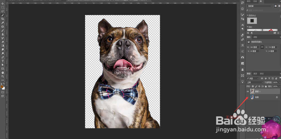This screenshot has width=281, height=139.
Task: Switch to the 属性 tab
Action: (249, 37)
